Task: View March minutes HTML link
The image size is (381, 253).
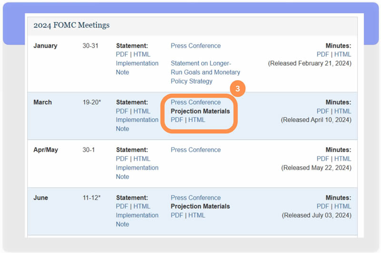Action: coord(343,111)
